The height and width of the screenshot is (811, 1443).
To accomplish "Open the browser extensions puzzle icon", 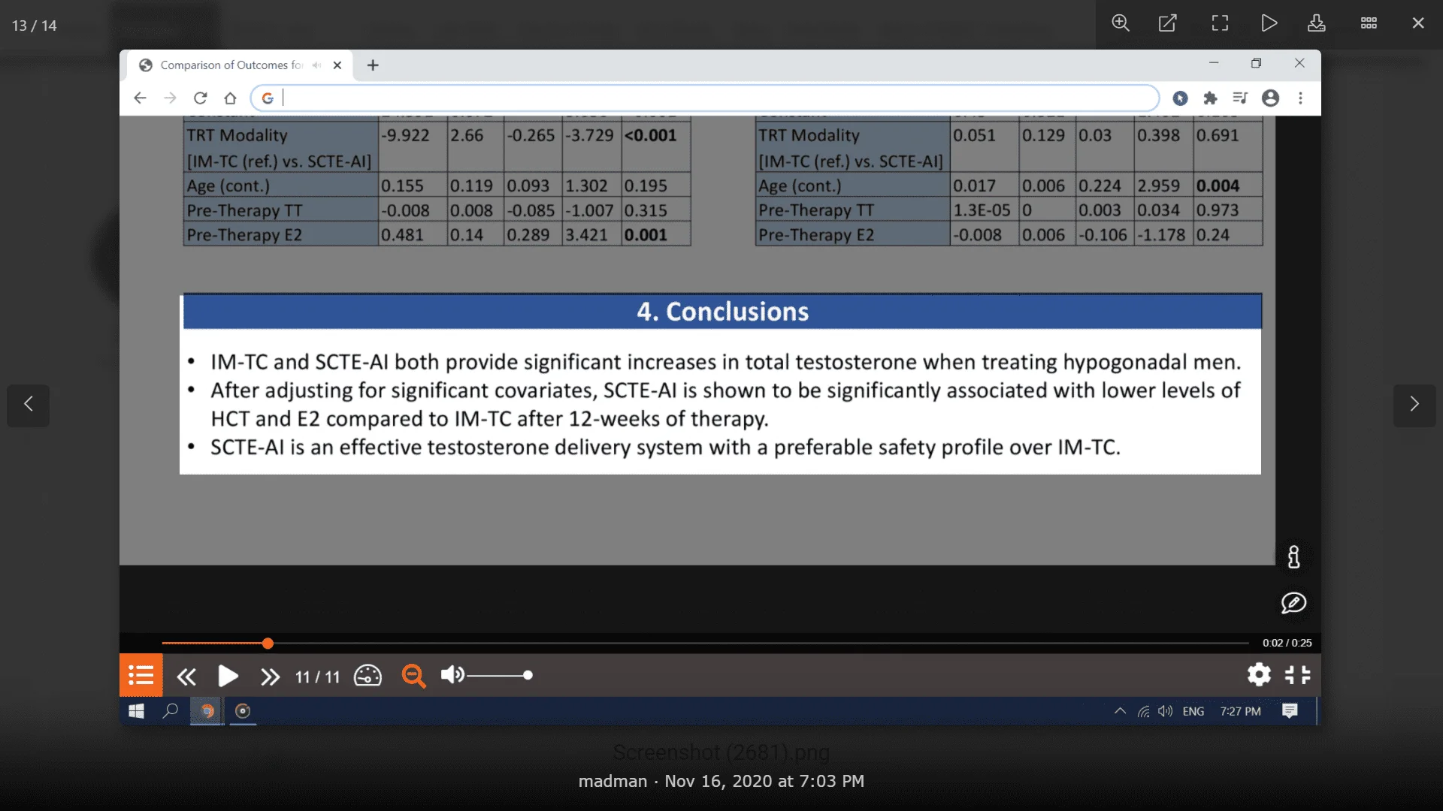I will point(1210,98).
